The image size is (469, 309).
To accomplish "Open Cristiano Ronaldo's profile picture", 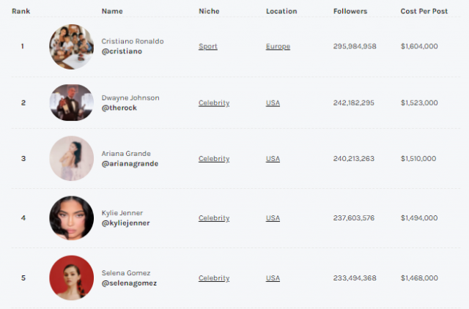I will (x=72, y=47).
